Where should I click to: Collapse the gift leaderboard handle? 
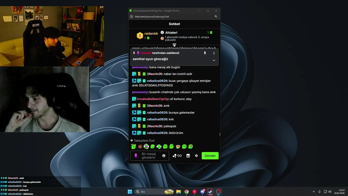click(174, 45)
